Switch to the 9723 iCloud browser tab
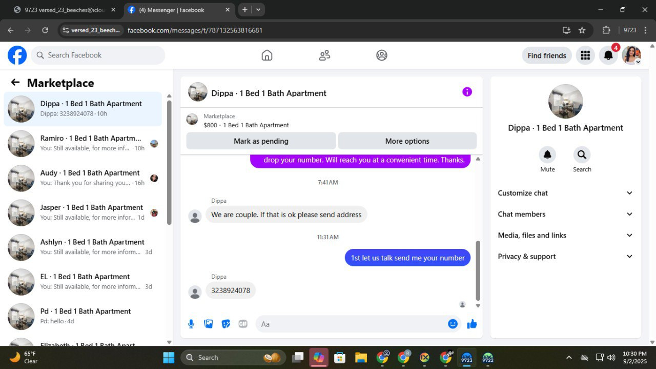 [x=66, y=10]
